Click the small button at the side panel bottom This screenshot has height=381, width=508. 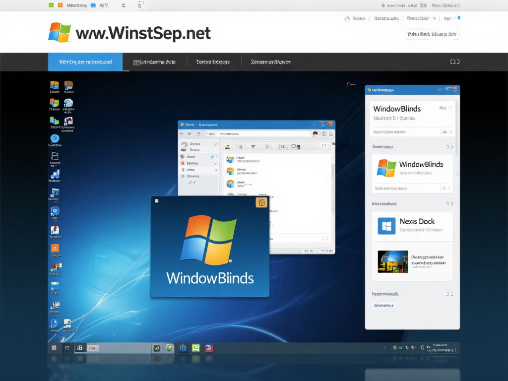pos(384,306)
